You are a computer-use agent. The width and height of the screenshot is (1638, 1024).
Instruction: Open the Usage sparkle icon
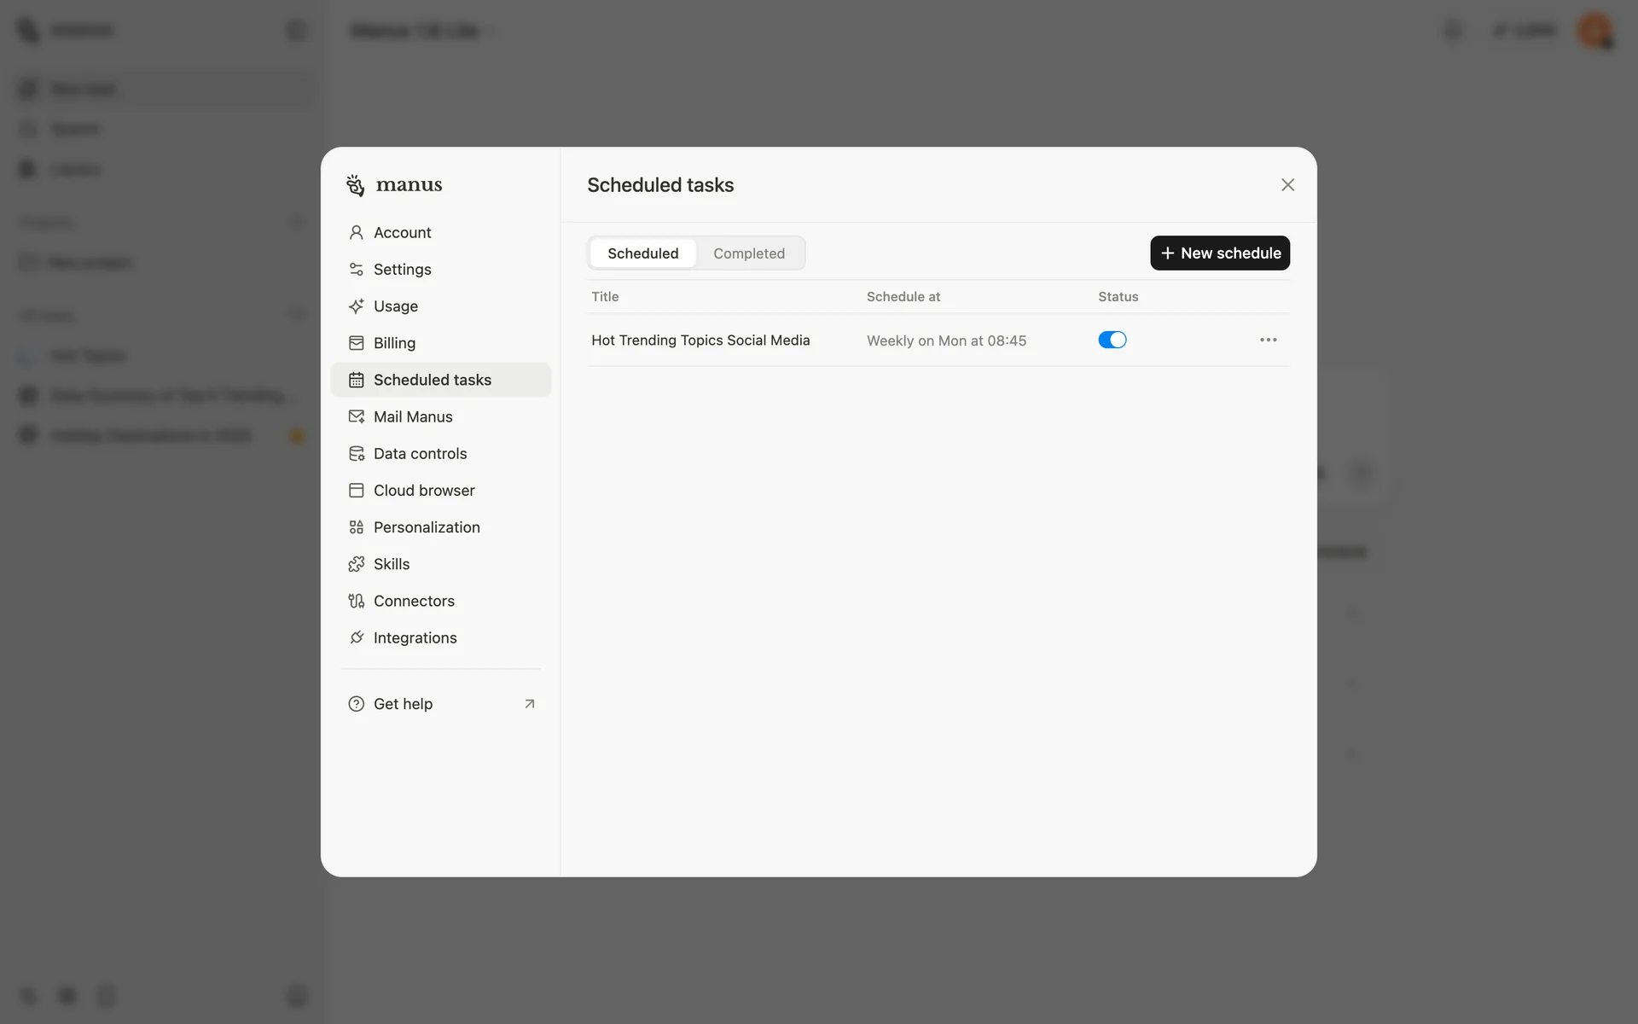coord(356,306)
